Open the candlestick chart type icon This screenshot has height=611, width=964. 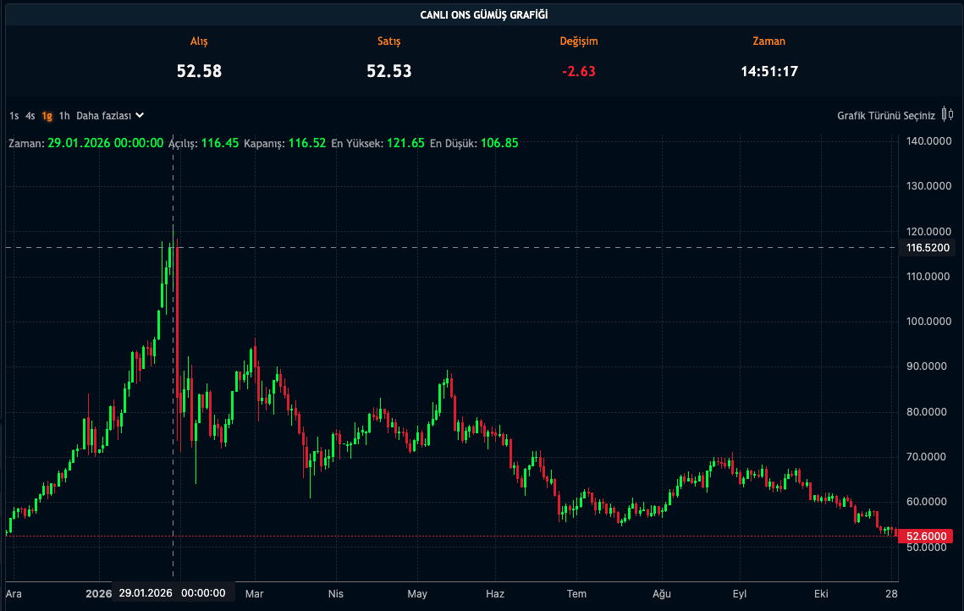point(947,114)
